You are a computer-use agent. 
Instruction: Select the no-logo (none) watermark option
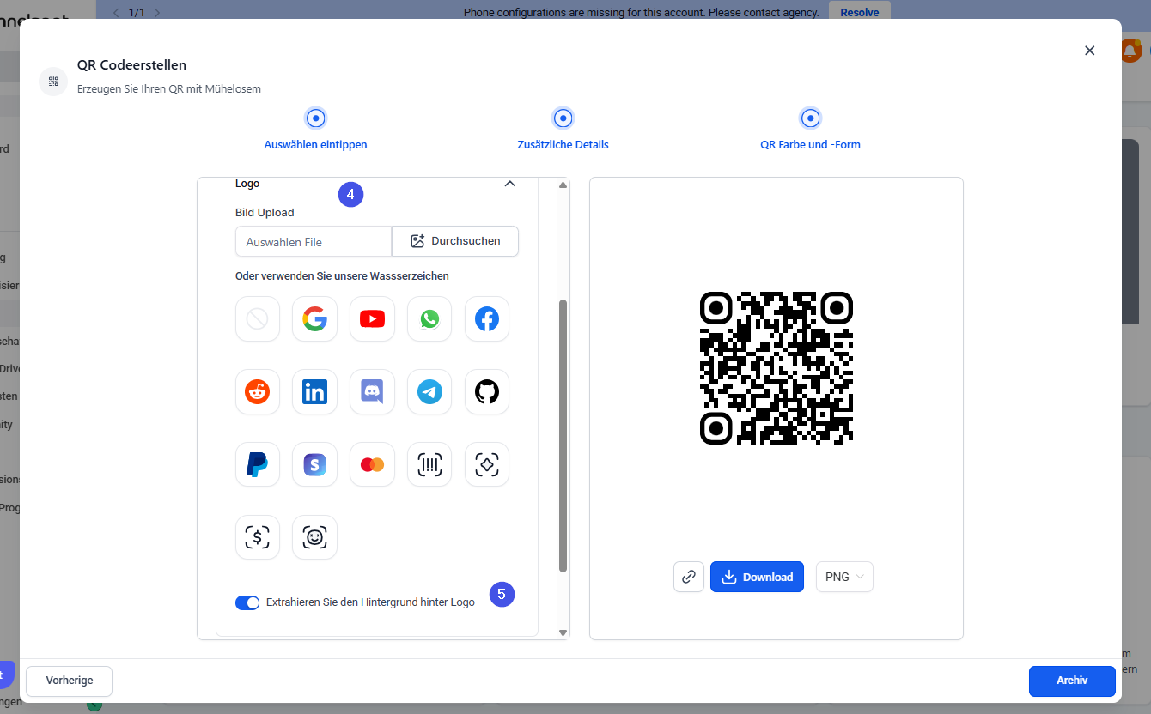pos(258,319)
